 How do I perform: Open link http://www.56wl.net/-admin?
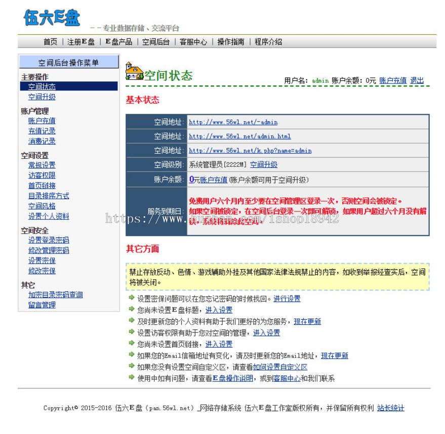[x=233, y=122]
